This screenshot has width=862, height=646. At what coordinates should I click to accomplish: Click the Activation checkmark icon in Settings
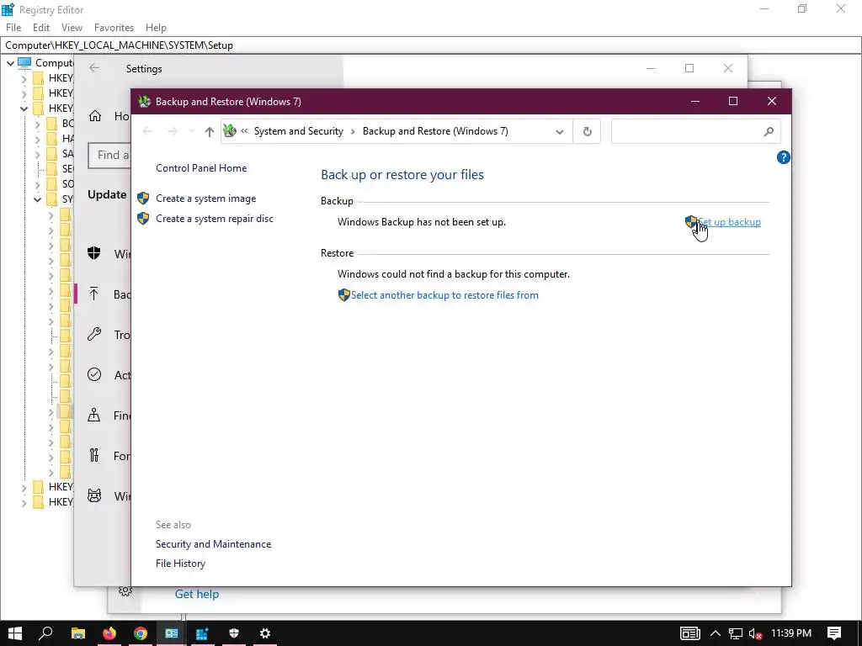[x=94, y=374]
